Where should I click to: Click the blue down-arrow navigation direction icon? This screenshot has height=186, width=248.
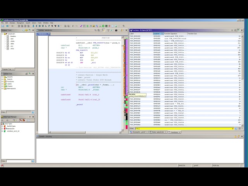tap(33, 26)
